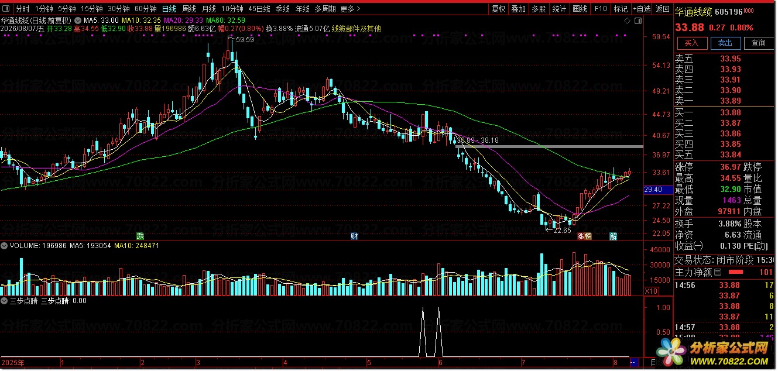Viewport: 778px width, 371px height.
Task: Open the 多周期 multi-period view
Action: tap(325, 9)
